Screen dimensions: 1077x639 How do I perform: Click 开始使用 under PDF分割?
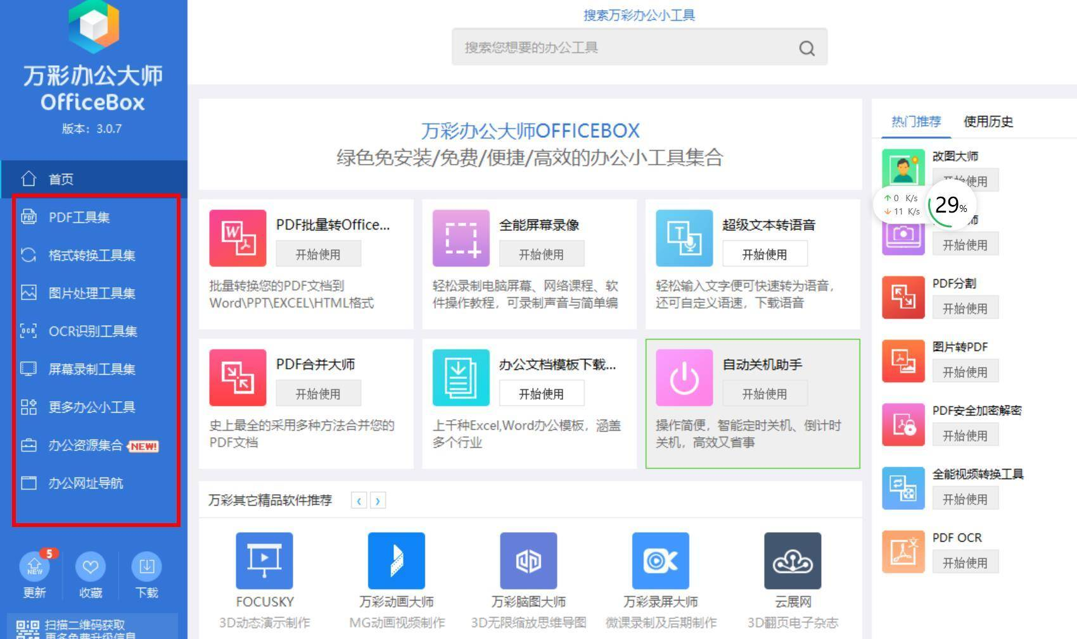[x=965, y=308]
